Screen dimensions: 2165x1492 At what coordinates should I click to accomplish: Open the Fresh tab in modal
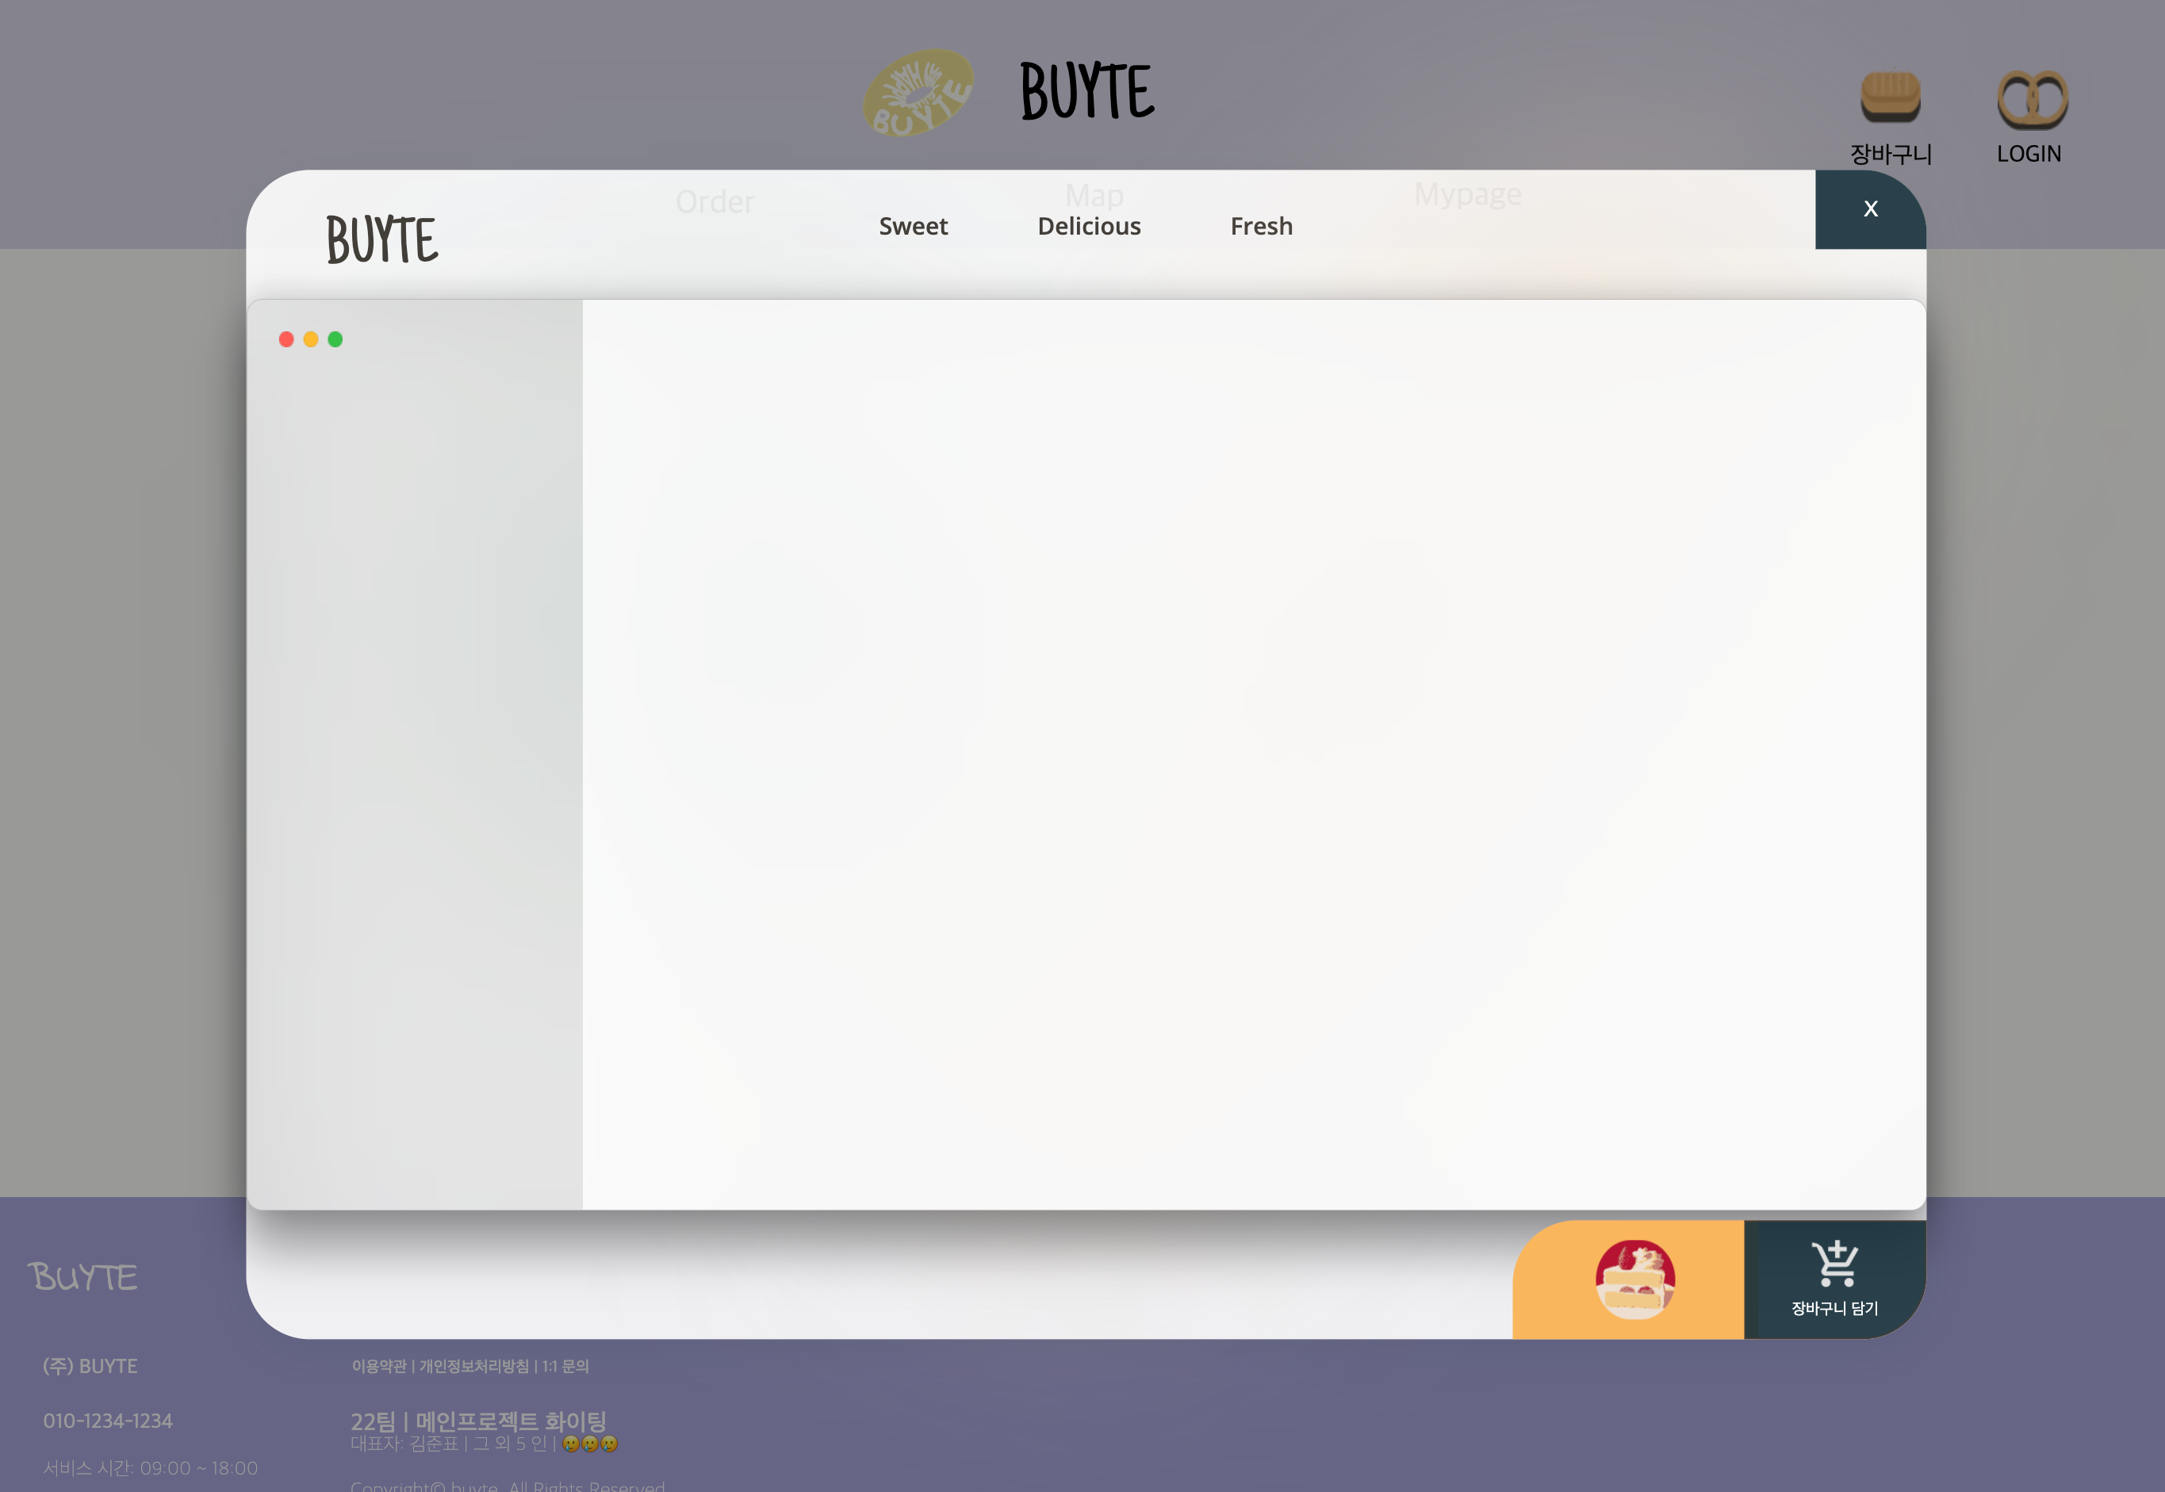pos(1262,226)
